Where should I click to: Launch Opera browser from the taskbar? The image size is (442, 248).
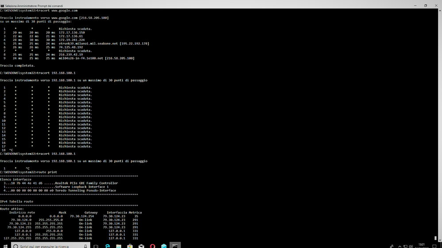coord(153,246)
